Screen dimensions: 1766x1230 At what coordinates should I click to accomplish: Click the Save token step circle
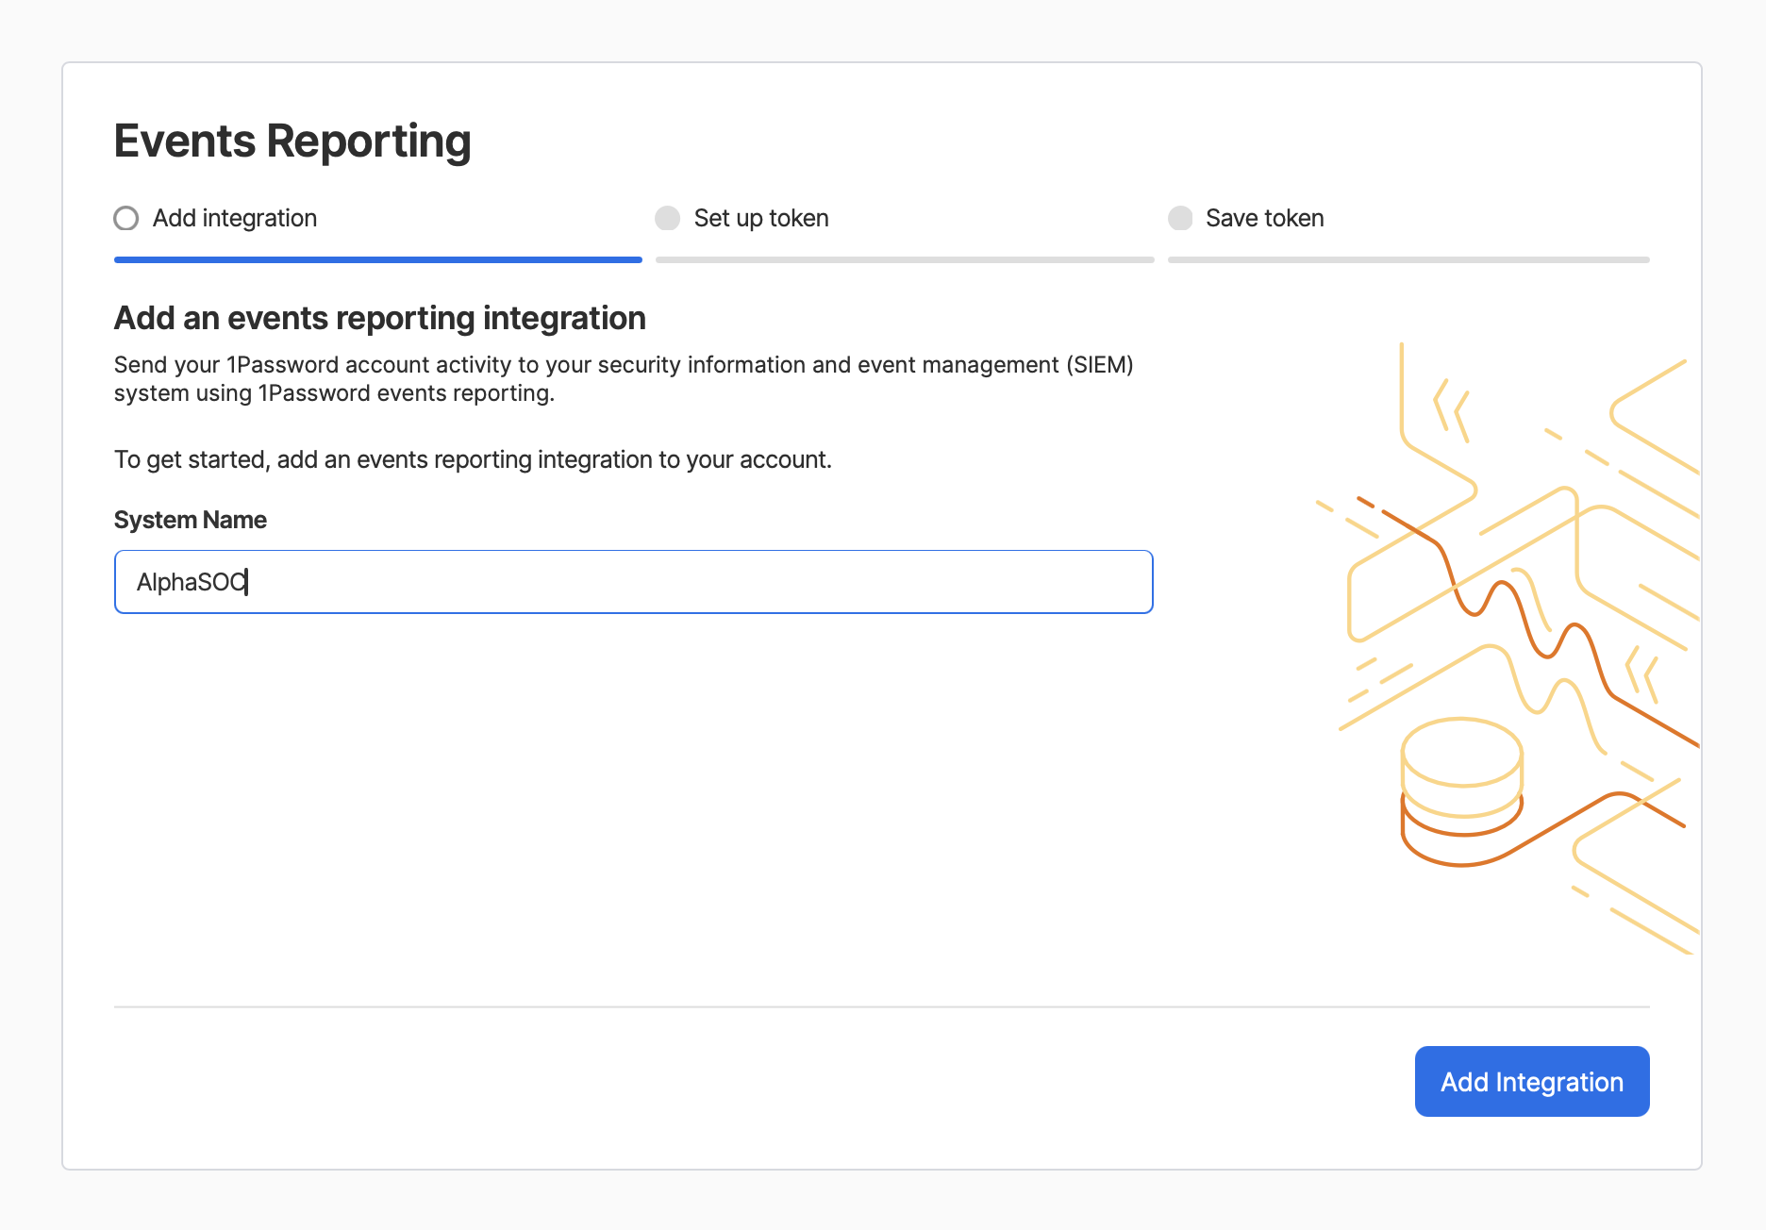(x=1180, y=219)
